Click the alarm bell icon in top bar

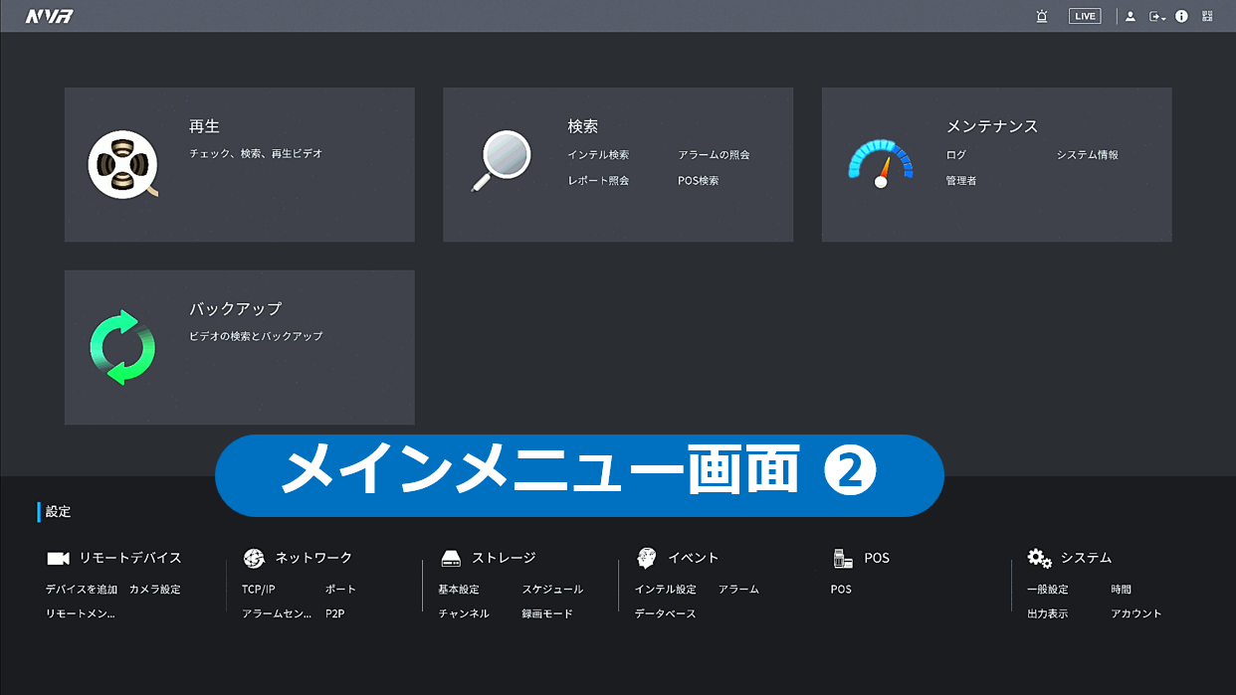coord(1042,16)
